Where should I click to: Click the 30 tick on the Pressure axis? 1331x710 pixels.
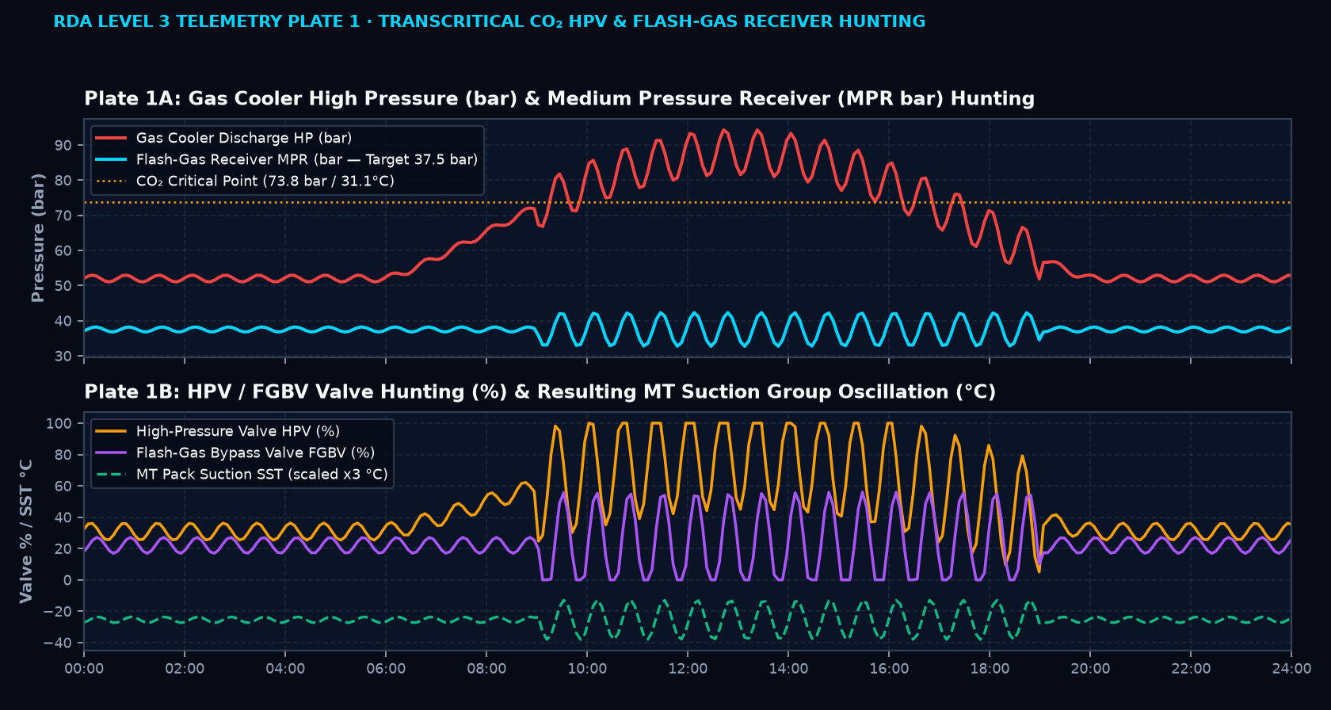(63, 357)
